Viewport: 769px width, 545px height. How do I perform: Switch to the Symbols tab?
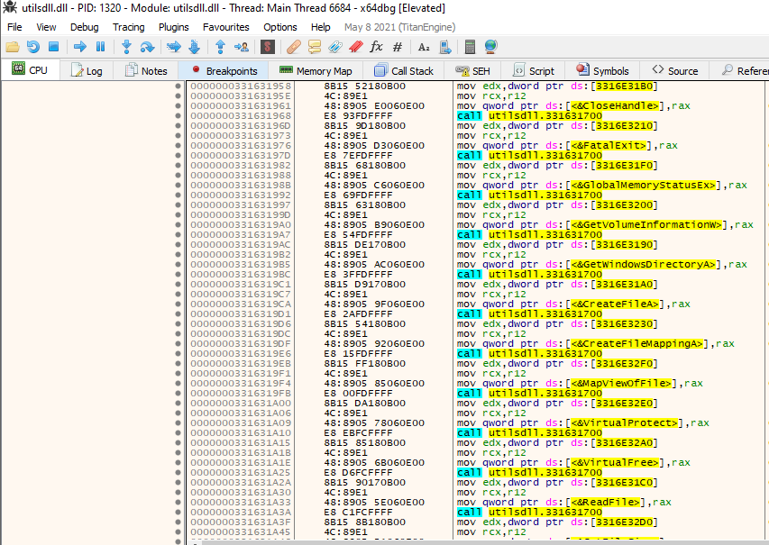[x=602, y=70]
